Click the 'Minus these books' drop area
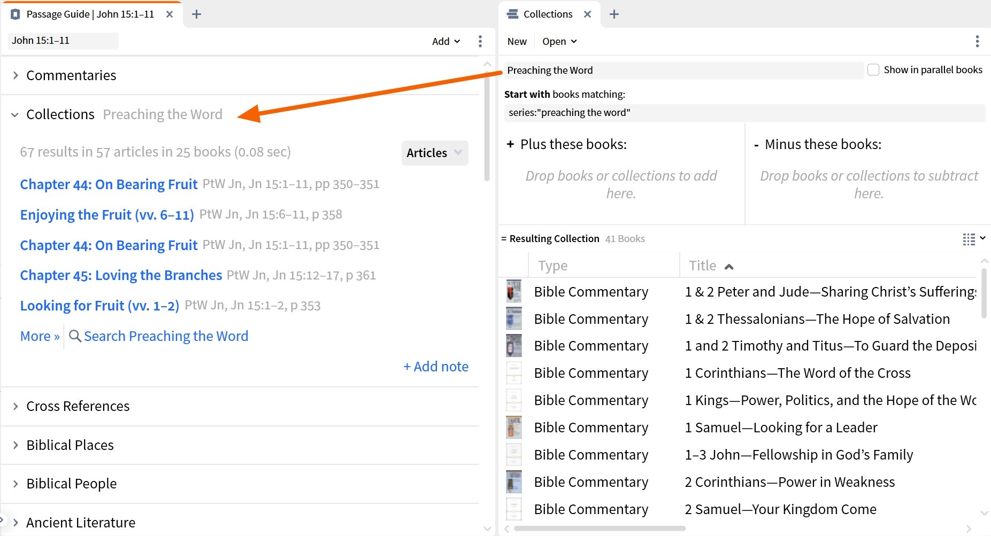Viewport: 991px width, 536px height. click(869, 184)
